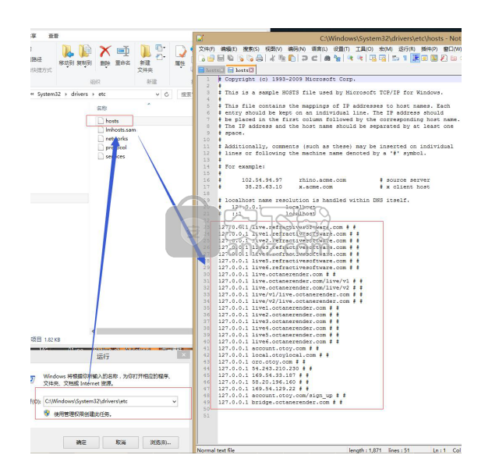Screen dimensions: 499x455
Task: Click the line '127.0.0.1 account.otoy.com # #'
Action: click(269, 349)
